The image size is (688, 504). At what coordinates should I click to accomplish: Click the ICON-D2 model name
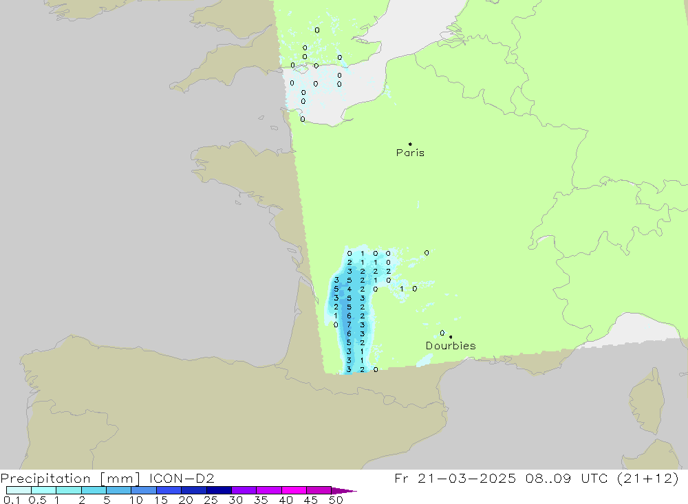click(x=182, y=478)
